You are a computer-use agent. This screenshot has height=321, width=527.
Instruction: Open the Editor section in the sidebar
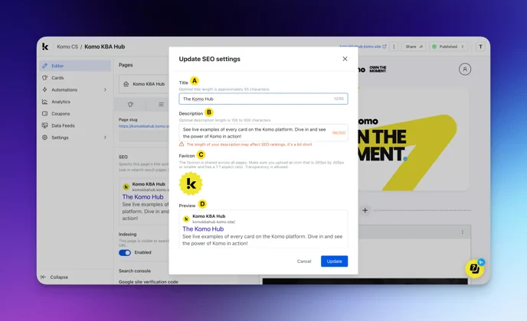pos(75,66)
